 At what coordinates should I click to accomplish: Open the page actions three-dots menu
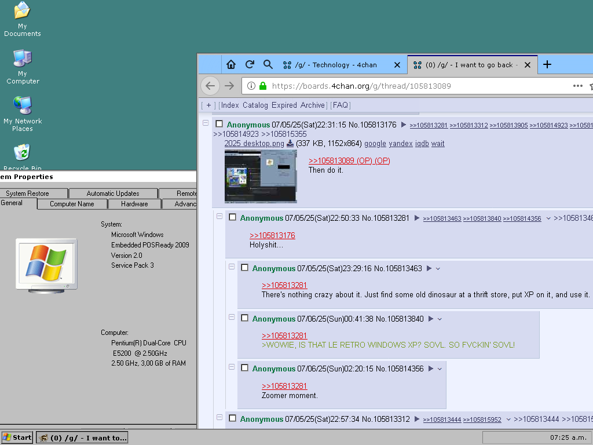(577, 86)
